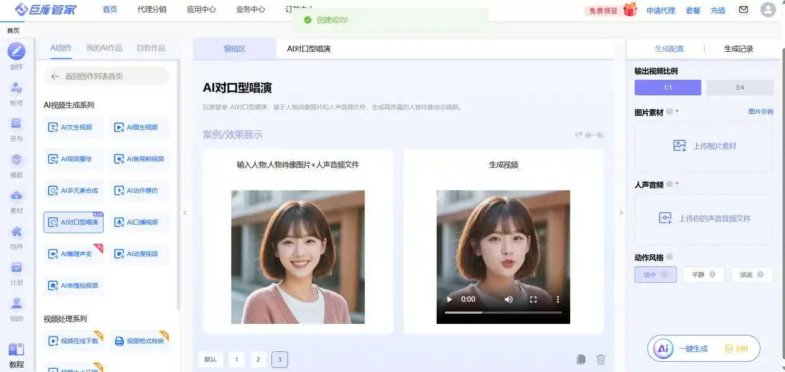Screen dimensions: 785x372
Task: Switch to the 自有作品 tab
Action: pyautogui.click(x=151, y=48)
